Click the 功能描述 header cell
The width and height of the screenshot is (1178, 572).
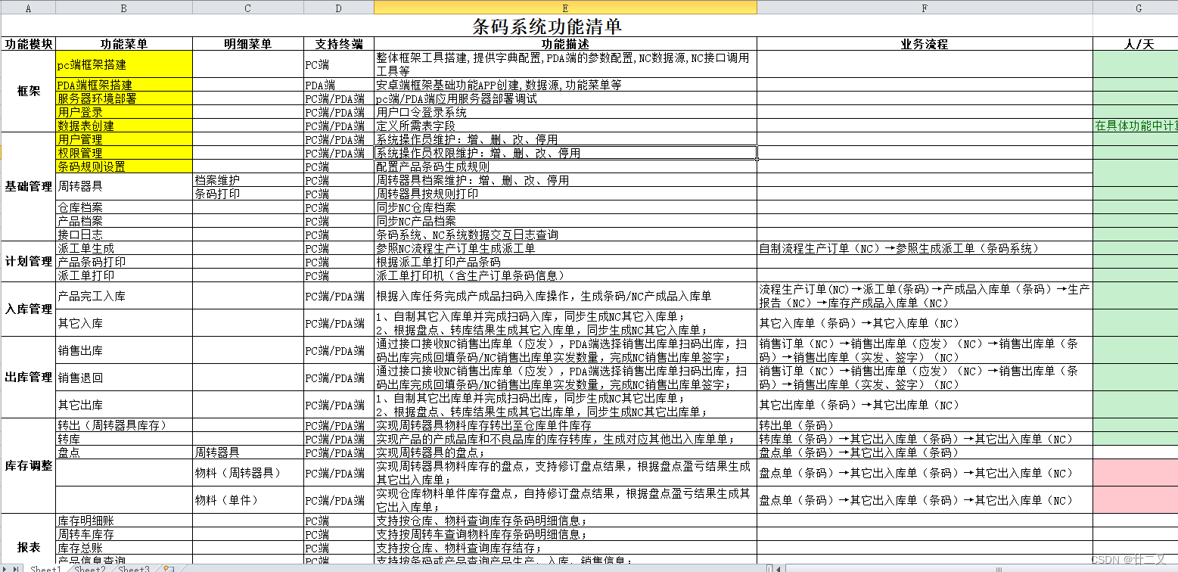point(565,44)
